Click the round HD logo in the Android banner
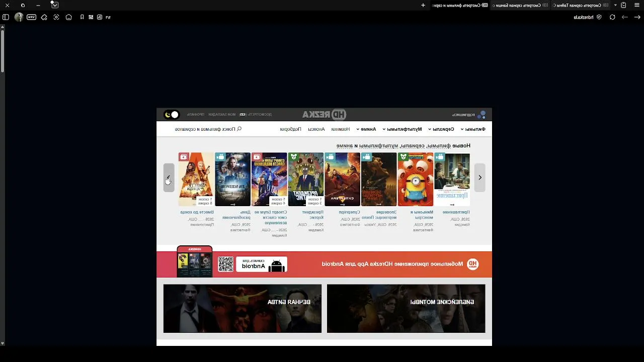This screenshot has height=362, width=644. [x=472, y=264]
